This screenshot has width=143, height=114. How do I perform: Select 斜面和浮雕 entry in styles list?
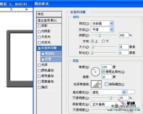(x=49, y=48)
